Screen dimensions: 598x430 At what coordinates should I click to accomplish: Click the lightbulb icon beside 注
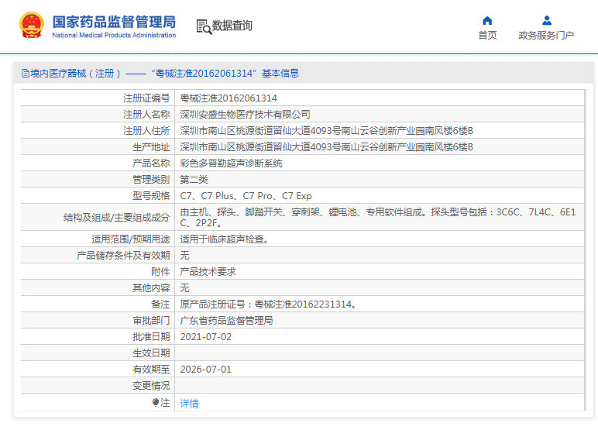pos(156,403)
